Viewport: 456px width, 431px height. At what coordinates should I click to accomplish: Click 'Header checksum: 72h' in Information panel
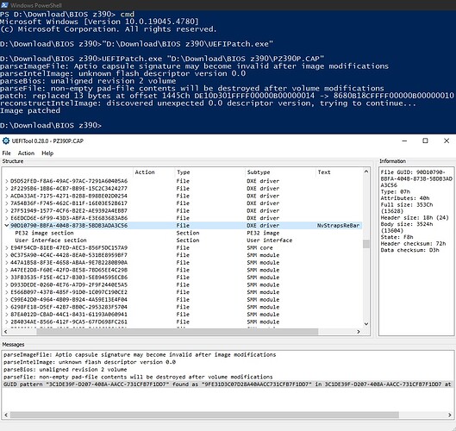413,244
